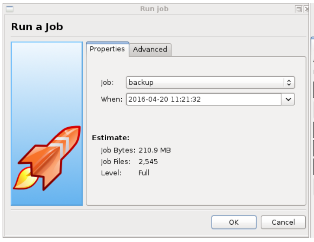Image resolution: width=314 pixels, height=242 pixels.
Task: Close the Run job dialog
Action: coord(307,9)
